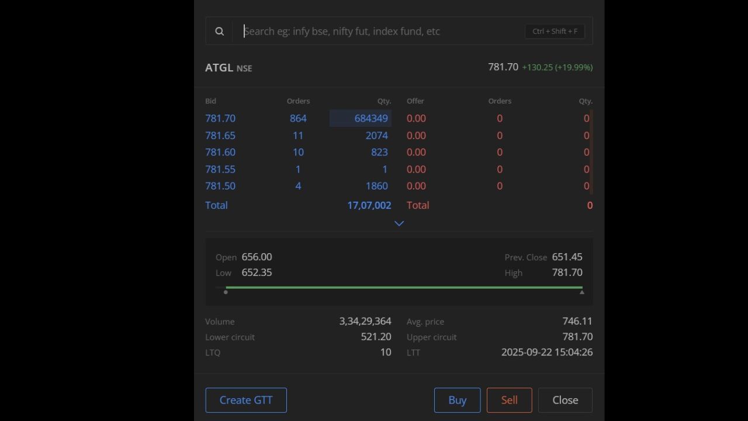The width and height of the screenshot is (748, 421).
Task: Select the bid price 781.55
Action: click(220, 169)
